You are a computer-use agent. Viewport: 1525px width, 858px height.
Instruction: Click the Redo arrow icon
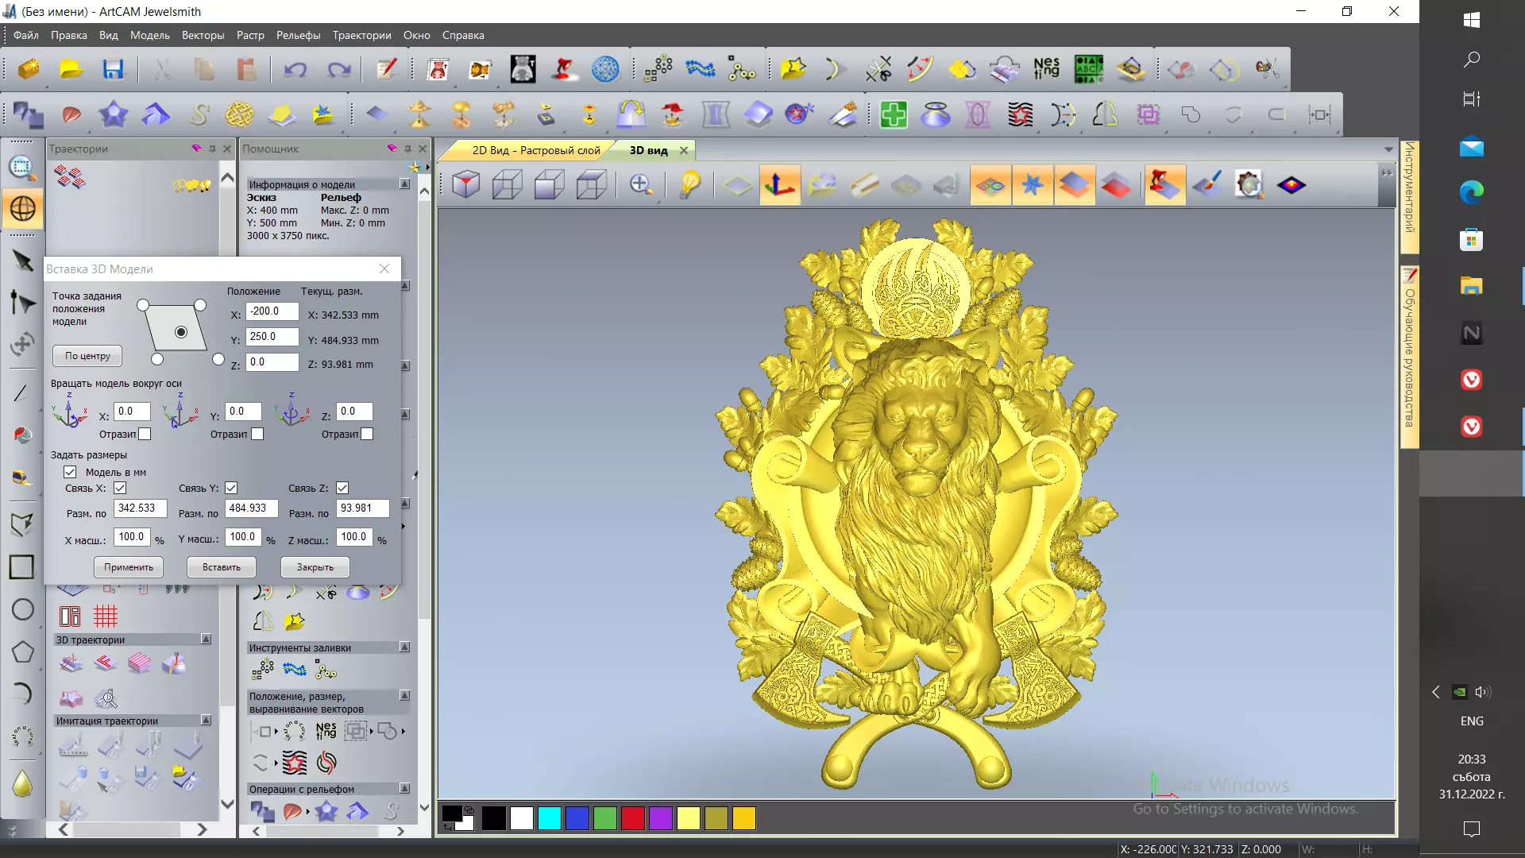(x=339, y=69)
